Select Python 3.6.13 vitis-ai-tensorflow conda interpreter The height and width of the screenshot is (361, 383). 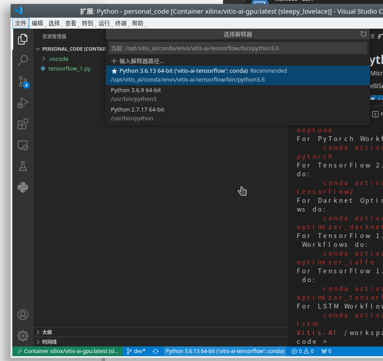(x=238, y=75)
